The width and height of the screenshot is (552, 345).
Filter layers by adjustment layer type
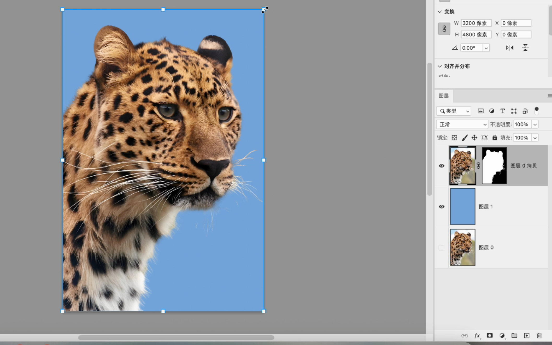(x=492, y=111)
